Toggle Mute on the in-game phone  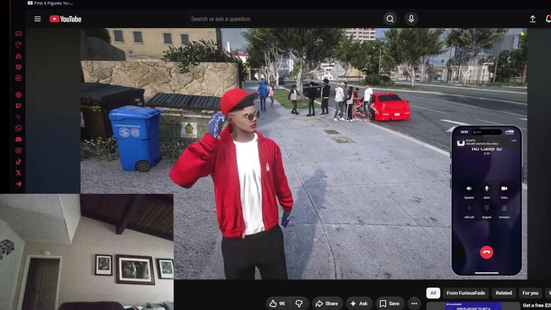(x=486, y=192)
